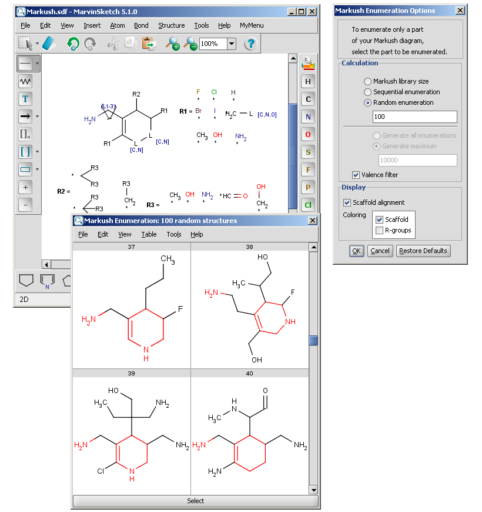Screen dimensions: 482x512
Task: Open the Table menu in enumeration window
Action: point(149,234)
